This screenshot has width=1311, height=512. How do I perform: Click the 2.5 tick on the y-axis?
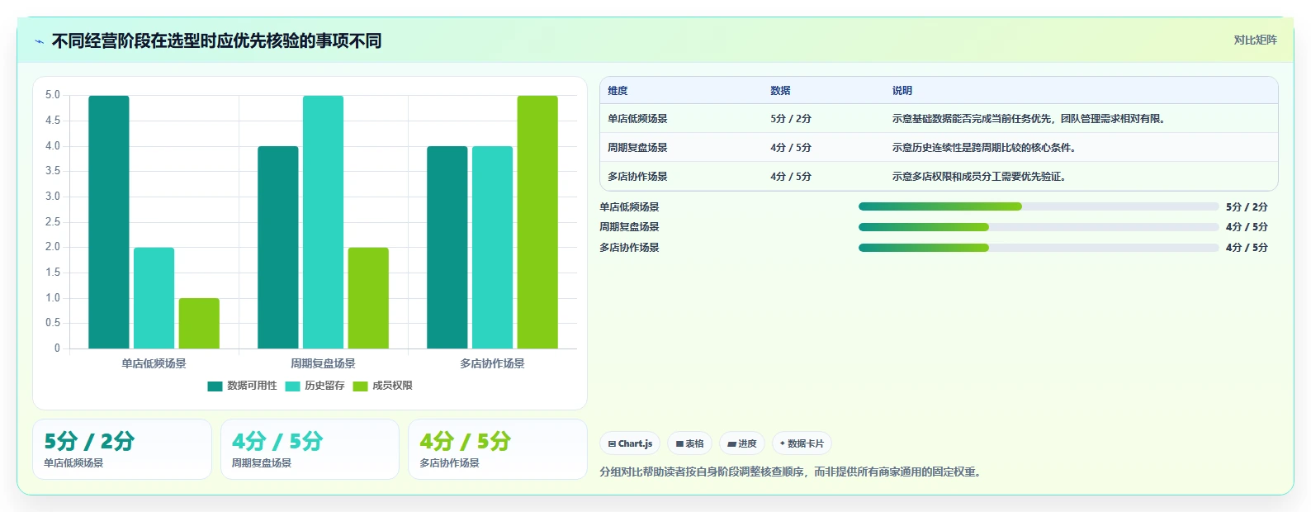coord(53,222)
